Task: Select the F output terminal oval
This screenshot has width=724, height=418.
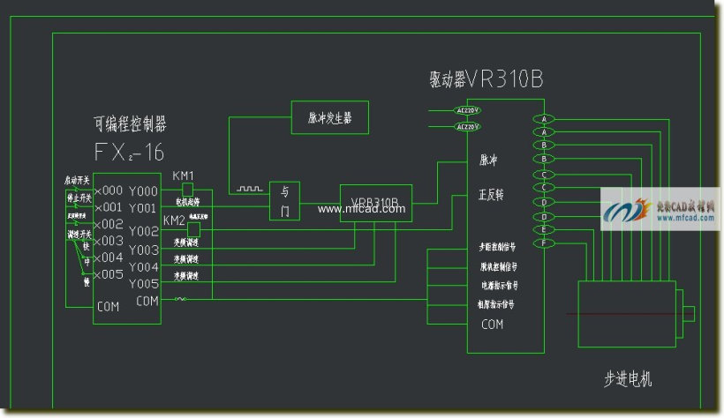Action: click(x=544, y=243)
